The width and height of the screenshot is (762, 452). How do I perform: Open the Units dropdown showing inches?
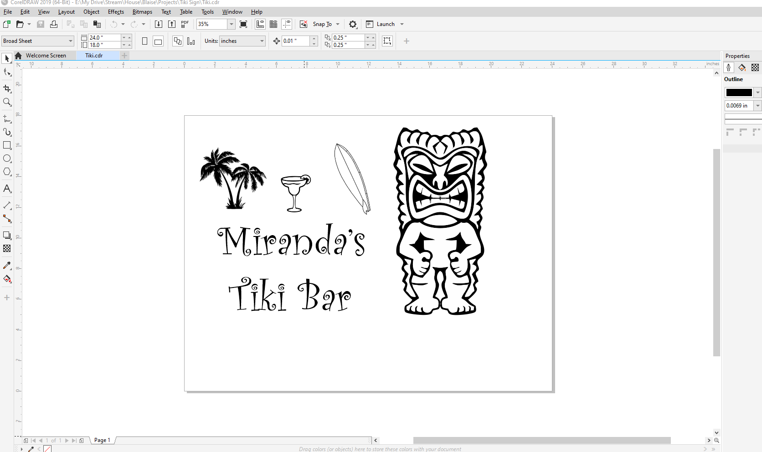[242, 41]
